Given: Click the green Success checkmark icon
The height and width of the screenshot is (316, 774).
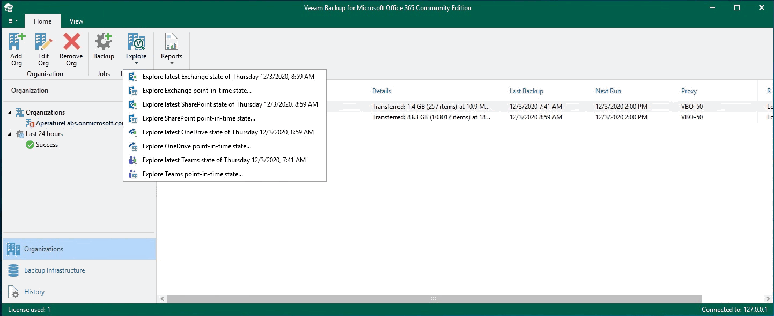Looking at the screenshot, I should click(x=30, y=145).
